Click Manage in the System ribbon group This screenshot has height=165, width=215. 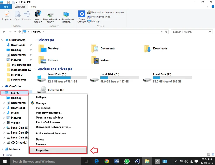94,21
